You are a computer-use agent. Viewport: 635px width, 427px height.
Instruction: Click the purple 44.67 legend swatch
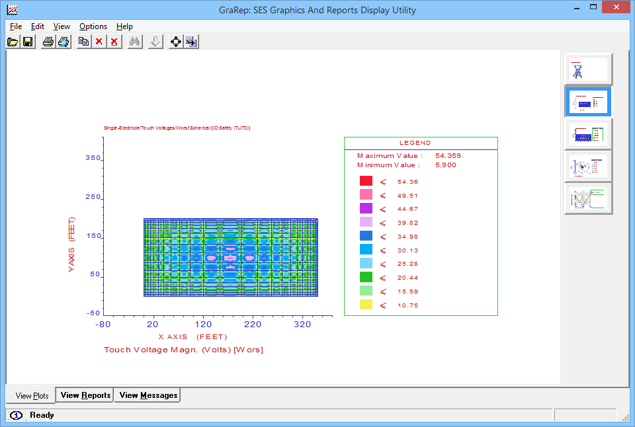pyautogui.click(x=366, y=208)
